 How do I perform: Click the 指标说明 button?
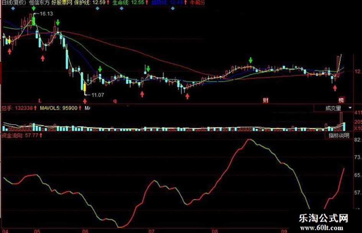coord(339,135)
